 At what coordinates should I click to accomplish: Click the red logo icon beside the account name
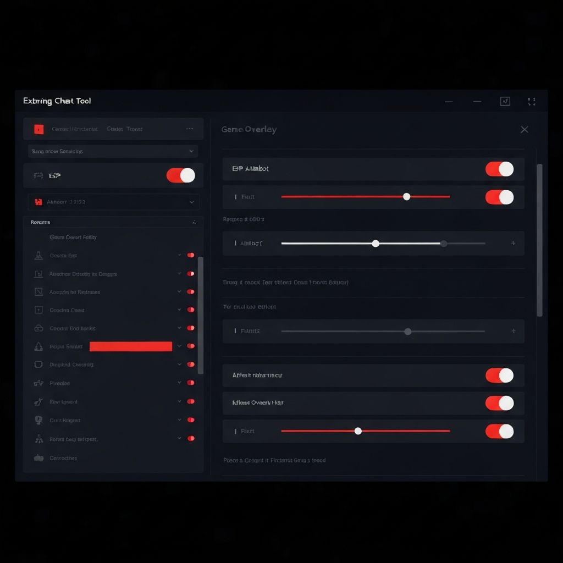click(38, 129)
